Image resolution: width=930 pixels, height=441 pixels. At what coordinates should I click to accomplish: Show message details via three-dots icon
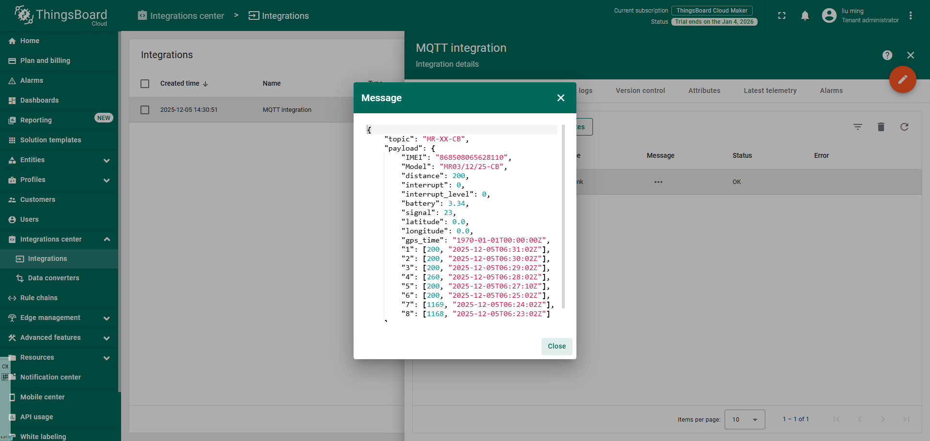658,182
